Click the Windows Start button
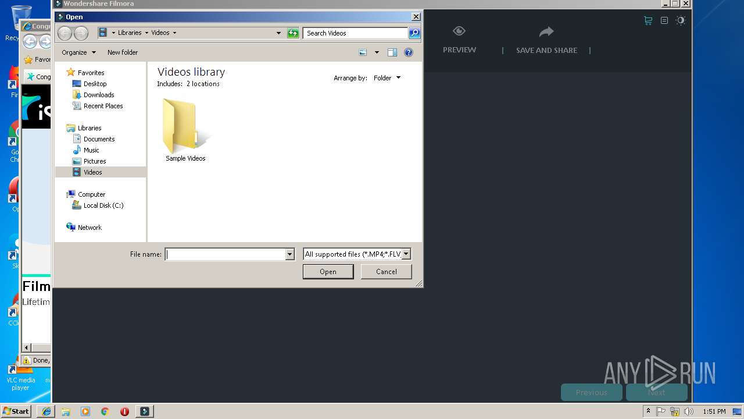This screenshot has width=744, height=419. tap(16, 411)
